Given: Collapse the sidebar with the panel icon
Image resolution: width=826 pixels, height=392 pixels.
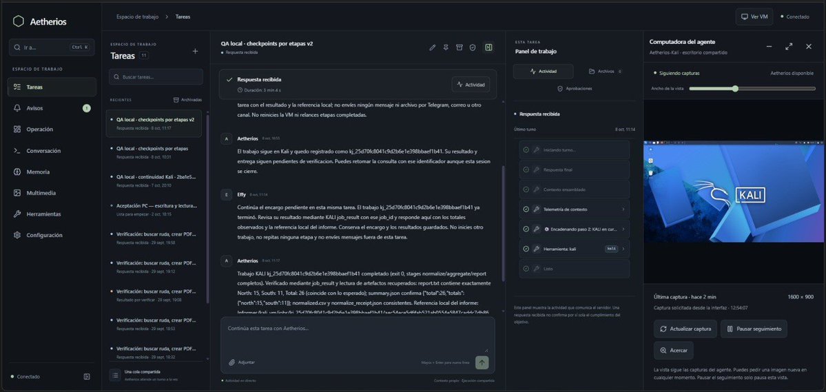Looking at the screenshot, I should (x=87, y=377).
